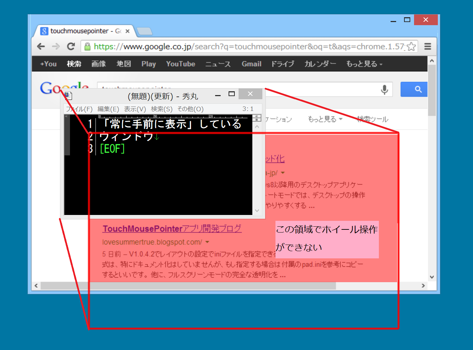Screen dimensions: 473x350
Task: Open the Chrome hamburger menu
Action: tap(427, 47)
